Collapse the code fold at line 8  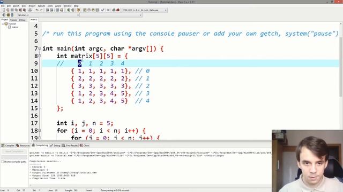[x=40, y=56]
